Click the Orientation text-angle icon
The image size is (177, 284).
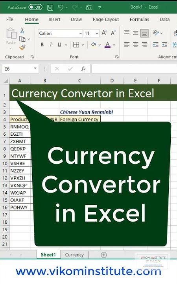(x=156, y=33)
